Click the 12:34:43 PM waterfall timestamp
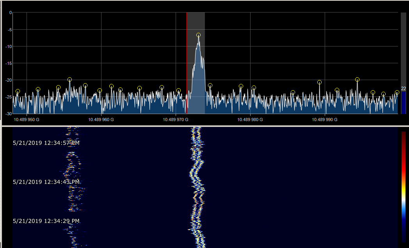Screen dimensions: 409x248 pos(46,182)
